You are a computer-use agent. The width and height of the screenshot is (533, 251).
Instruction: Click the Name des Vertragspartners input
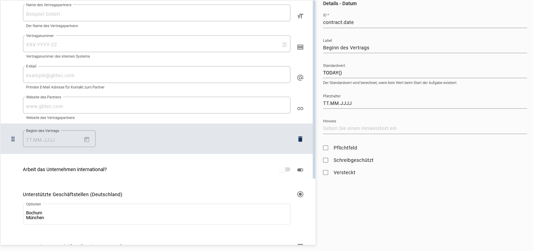pos(157,13)
